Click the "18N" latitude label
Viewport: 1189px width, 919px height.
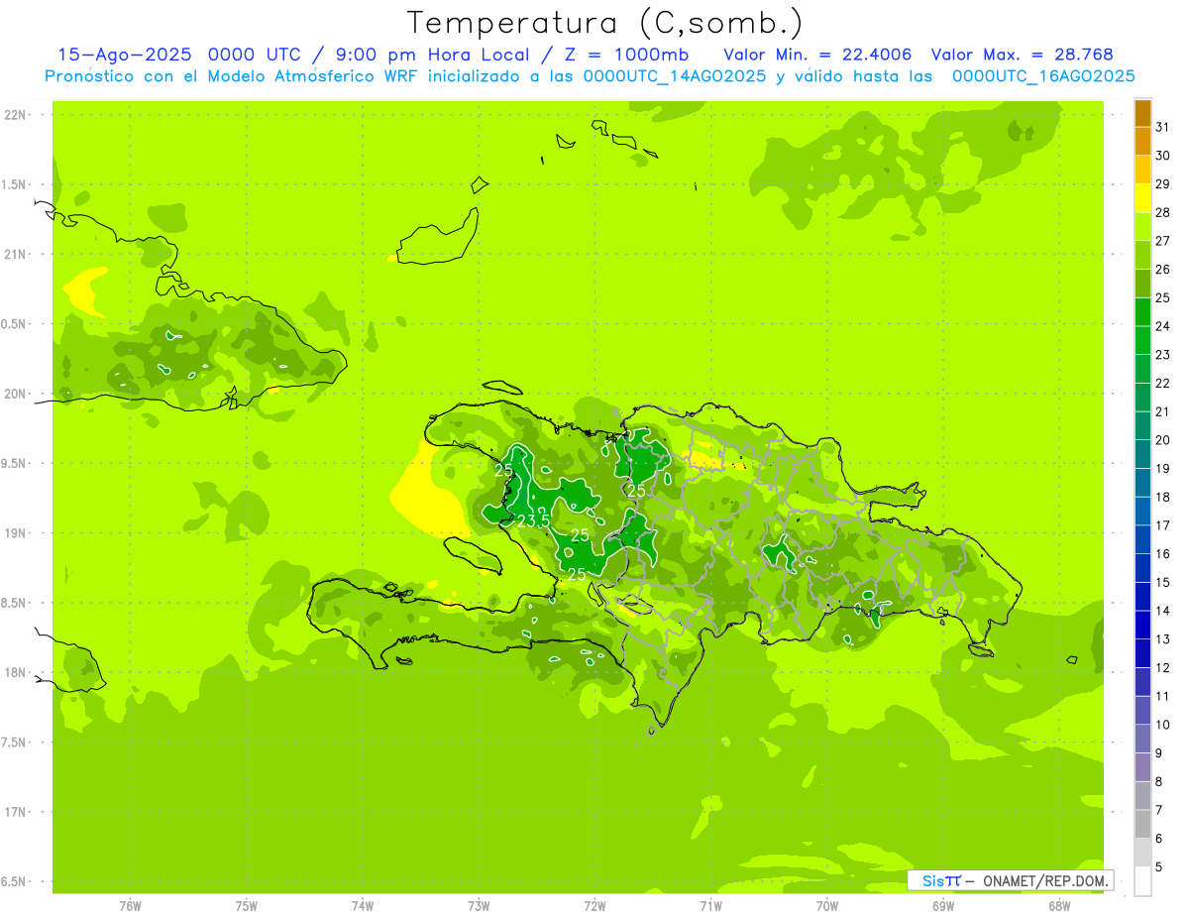click(x=16, y=672)
